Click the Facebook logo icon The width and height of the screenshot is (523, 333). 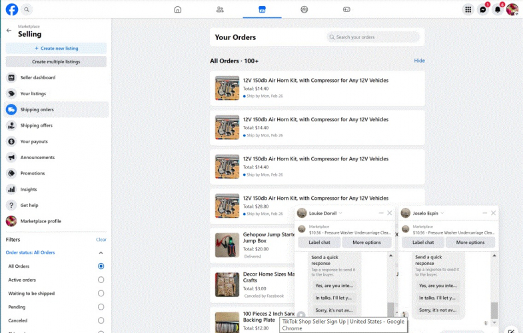(x=12, y=9)
